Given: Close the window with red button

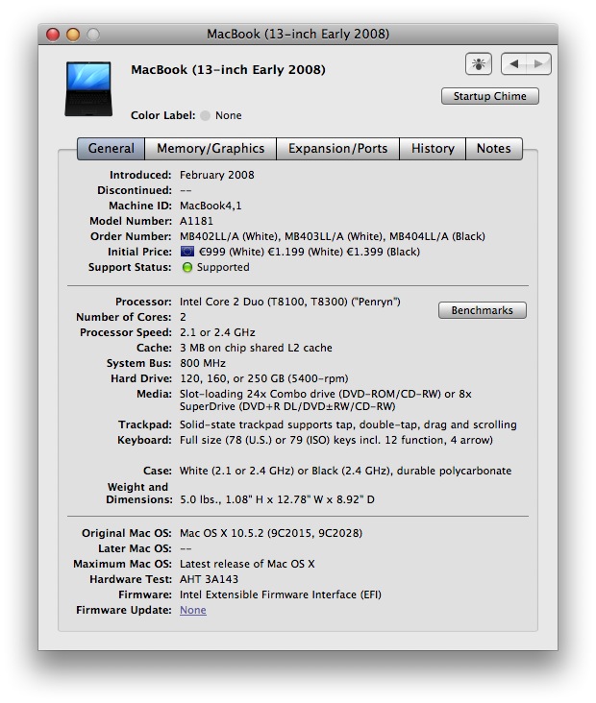Looking at the screenshot, I should [53, 35].
